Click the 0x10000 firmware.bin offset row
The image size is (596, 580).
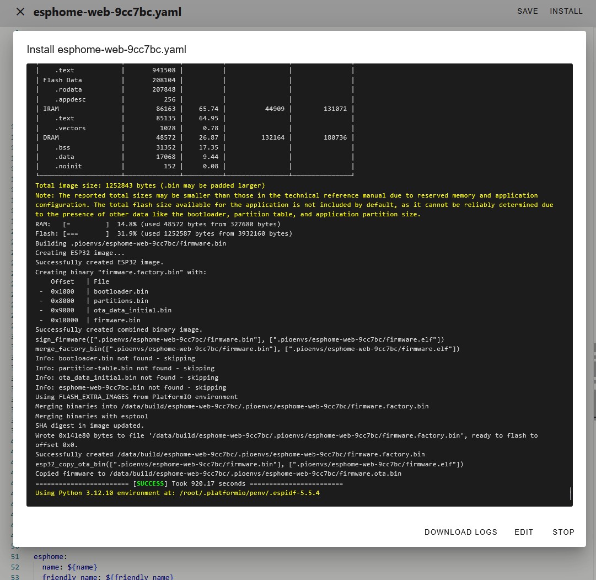click(x=90, y=321)
